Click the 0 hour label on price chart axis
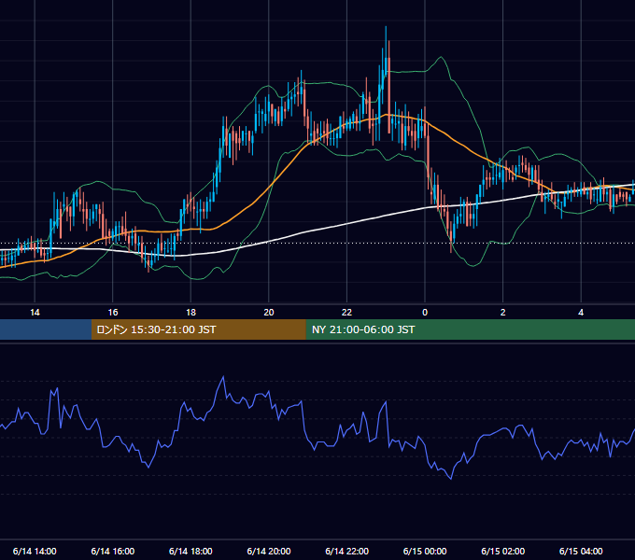Screen dimensions: 635x560 tap(425, 313)
